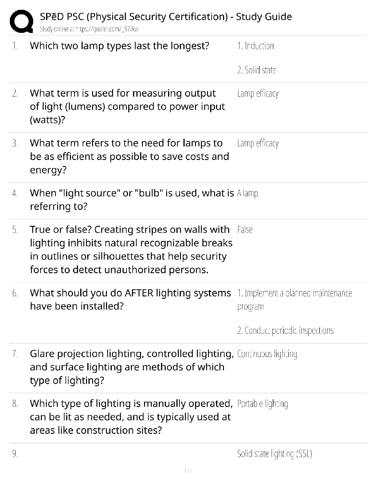This screenshot has height=486, width=376.
Task: Click the "1. Induction" answer
Action: 255,46
